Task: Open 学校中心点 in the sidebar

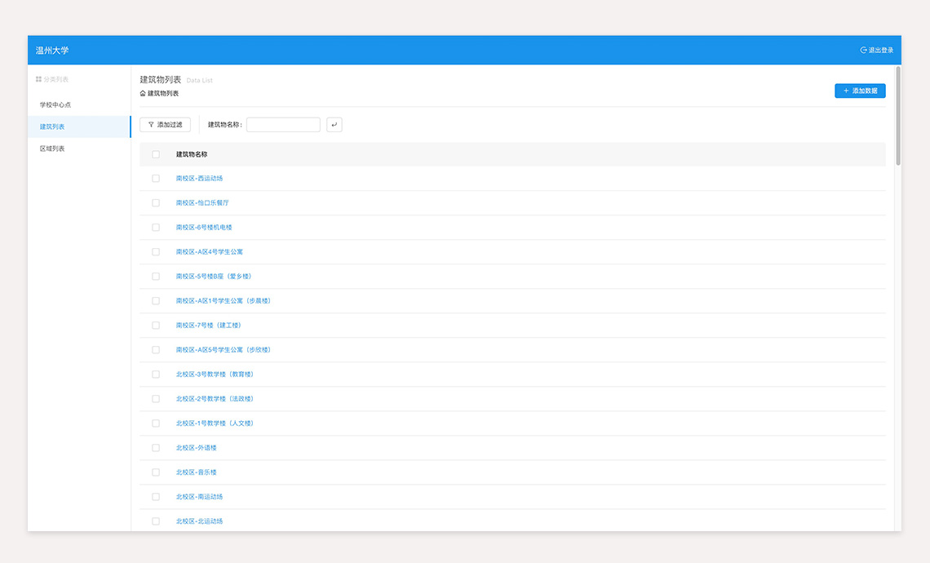Action: [55, 105]
